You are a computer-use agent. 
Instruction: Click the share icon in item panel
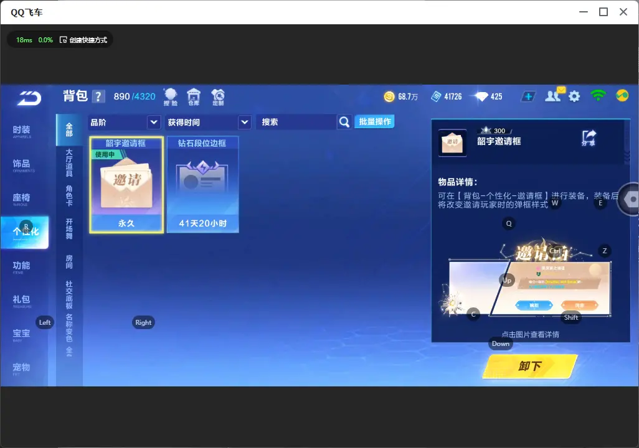(589, 138)
